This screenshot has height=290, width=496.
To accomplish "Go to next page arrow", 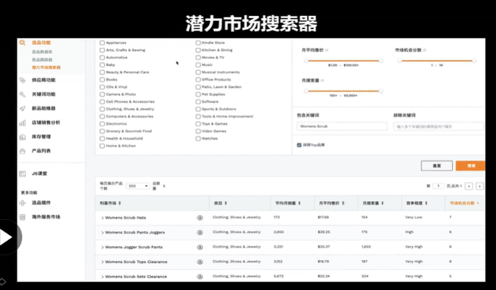I will tap(479, 186).
